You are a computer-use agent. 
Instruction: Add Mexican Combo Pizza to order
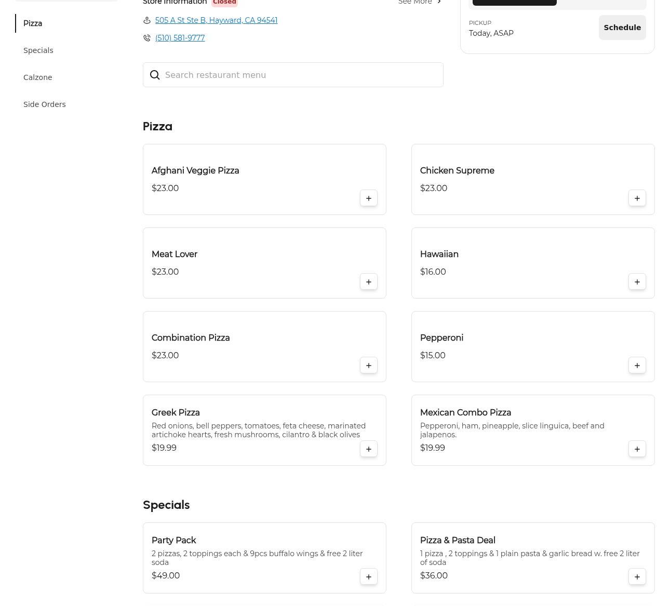pos(637,449)
